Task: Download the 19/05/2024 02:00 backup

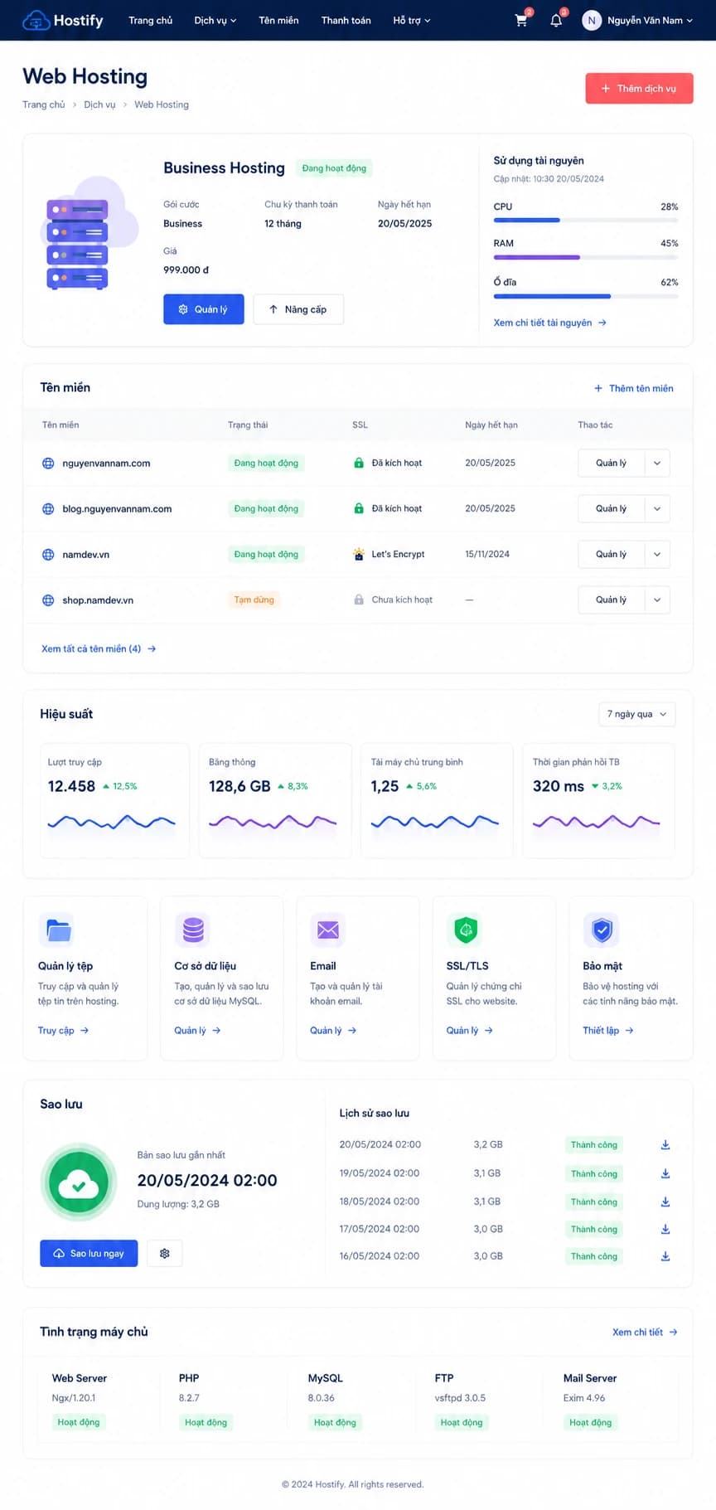Action: point(665,1173)
